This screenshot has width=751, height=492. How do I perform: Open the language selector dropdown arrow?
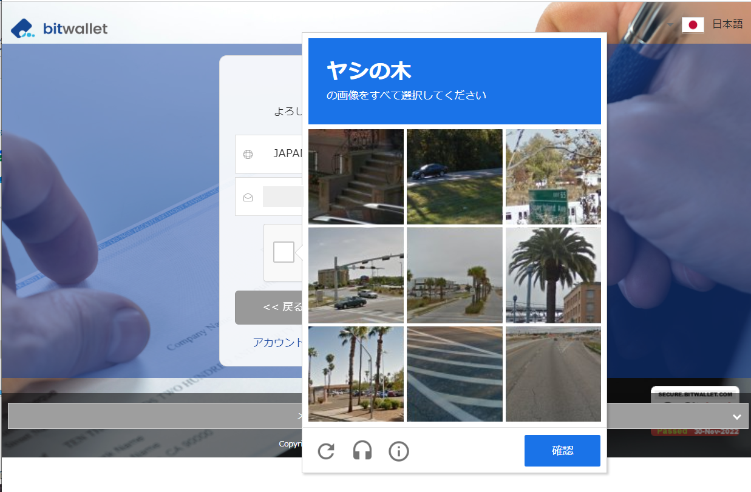[671, 25]
